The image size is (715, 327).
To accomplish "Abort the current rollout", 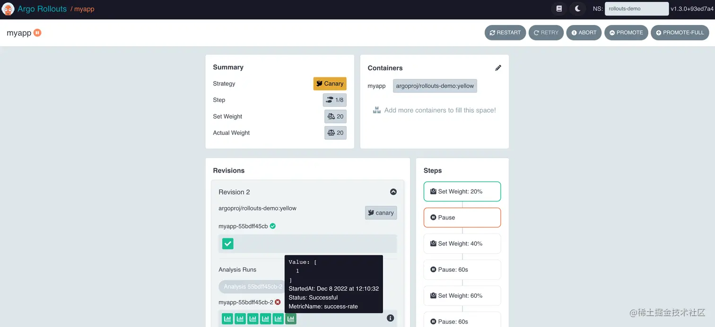I will click(584, 33).
